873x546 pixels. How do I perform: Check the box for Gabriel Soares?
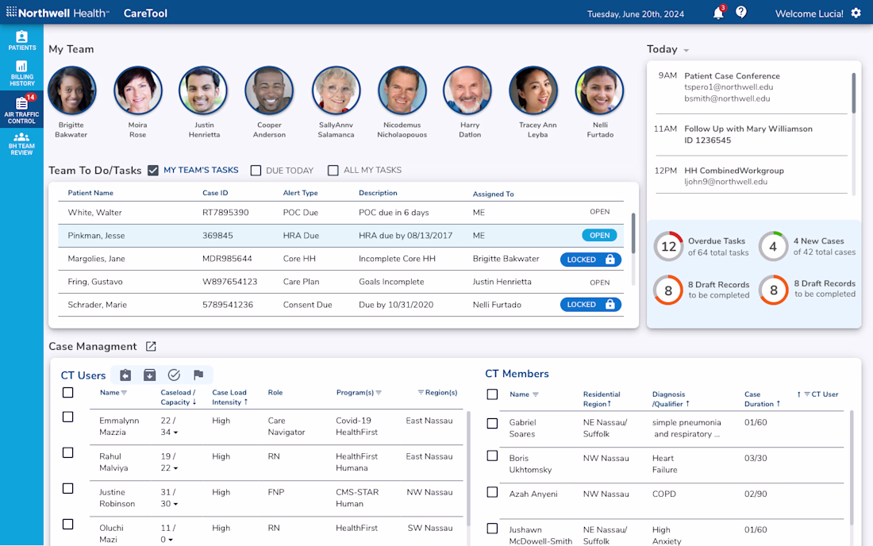click(492, 423)
